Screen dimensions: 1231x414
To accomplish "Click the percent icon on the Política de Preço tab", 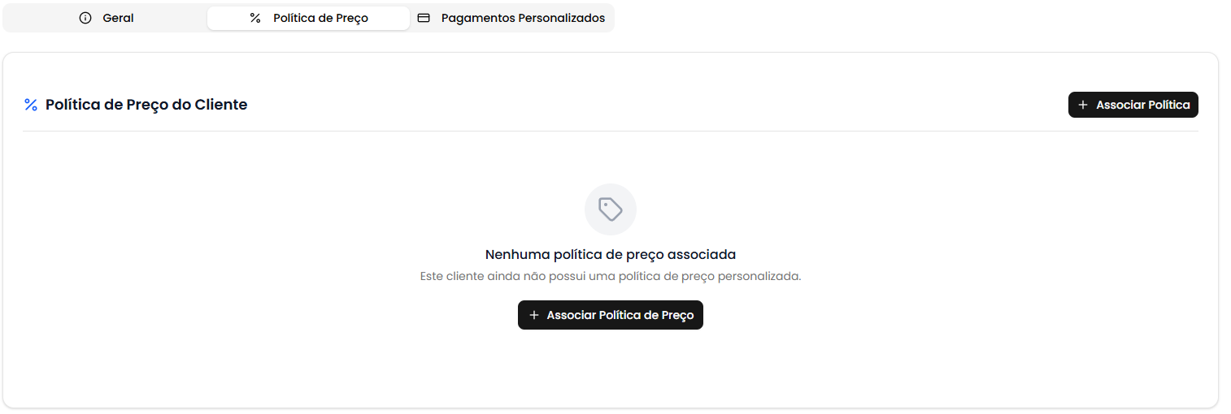I will [255, 18].
